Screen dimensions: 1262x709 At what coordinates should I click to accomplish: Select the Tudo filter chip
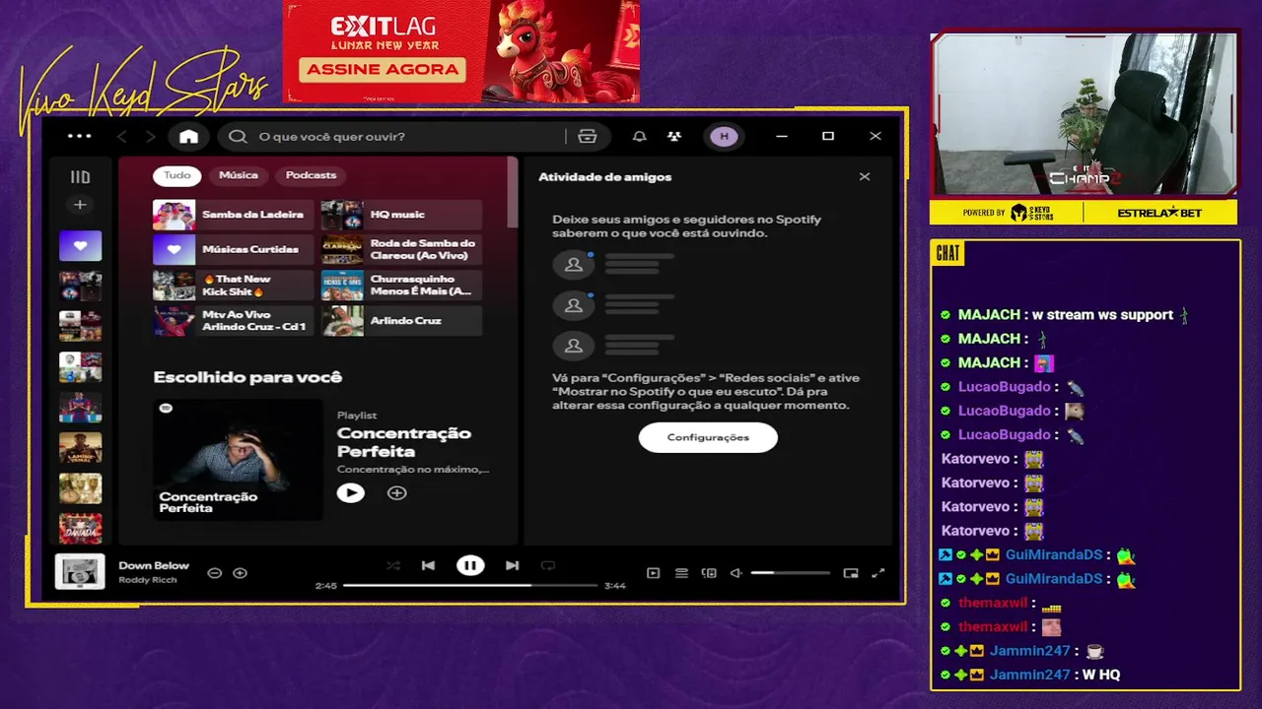click(x=177, y=175)
